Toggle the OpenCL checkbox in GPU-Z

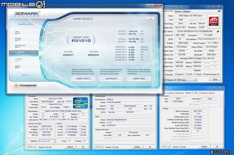point(176,74)
